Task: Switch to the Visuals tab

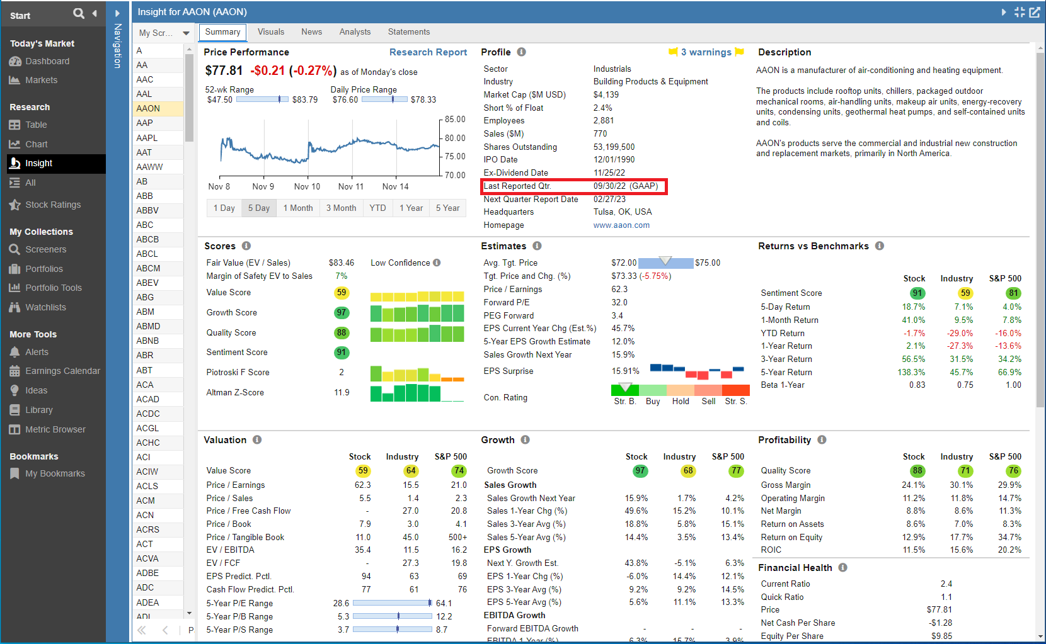Action: click(271, 32)
